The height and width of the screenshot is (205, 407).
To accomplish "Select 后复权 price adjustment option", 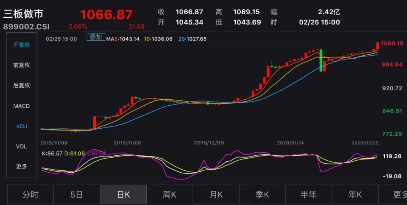I will click(x=21, y=85).
